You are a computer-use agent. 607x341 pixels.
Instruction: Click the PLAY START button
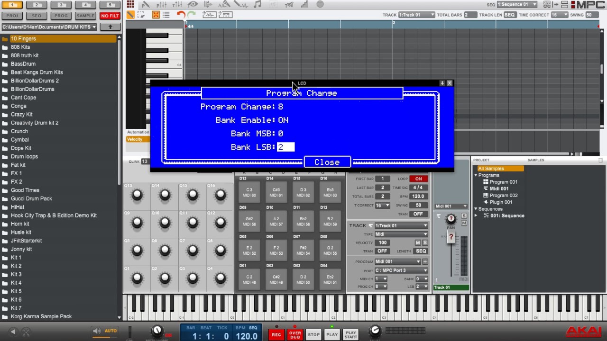(x=350, y=334)
